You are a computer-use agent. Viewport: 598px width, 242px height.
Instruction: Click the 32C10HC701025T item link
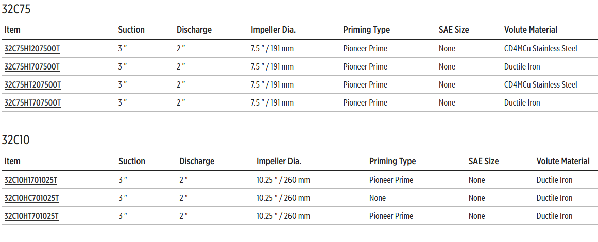click(x=31, y=198)
